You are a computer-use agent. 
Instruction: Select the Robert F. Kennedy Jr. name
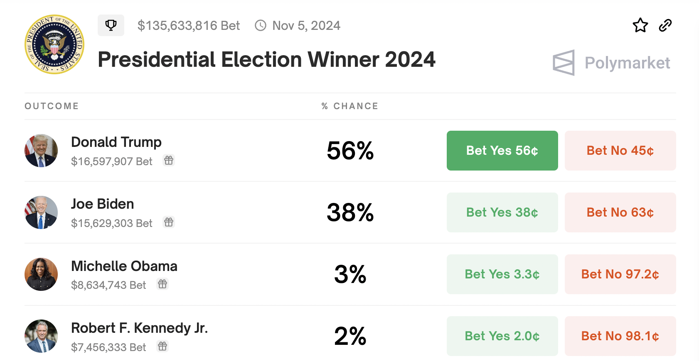coord(139,328)
